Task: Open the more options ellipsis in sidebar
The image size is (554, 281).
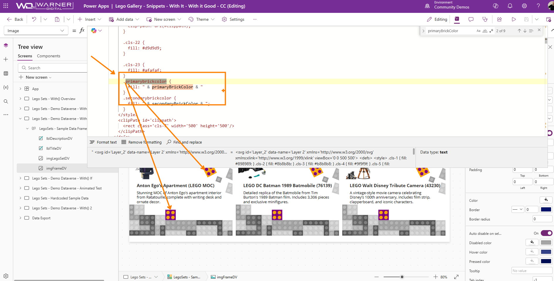Action: [6, 115]
